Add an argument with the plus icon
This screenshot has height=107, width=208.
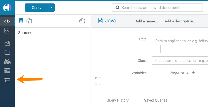[x=193, y=73]
